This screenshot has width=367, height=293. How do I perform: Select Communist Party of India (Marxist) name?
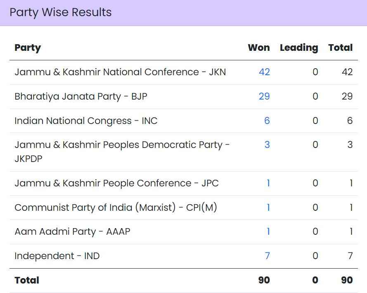[x=116, y=207]
